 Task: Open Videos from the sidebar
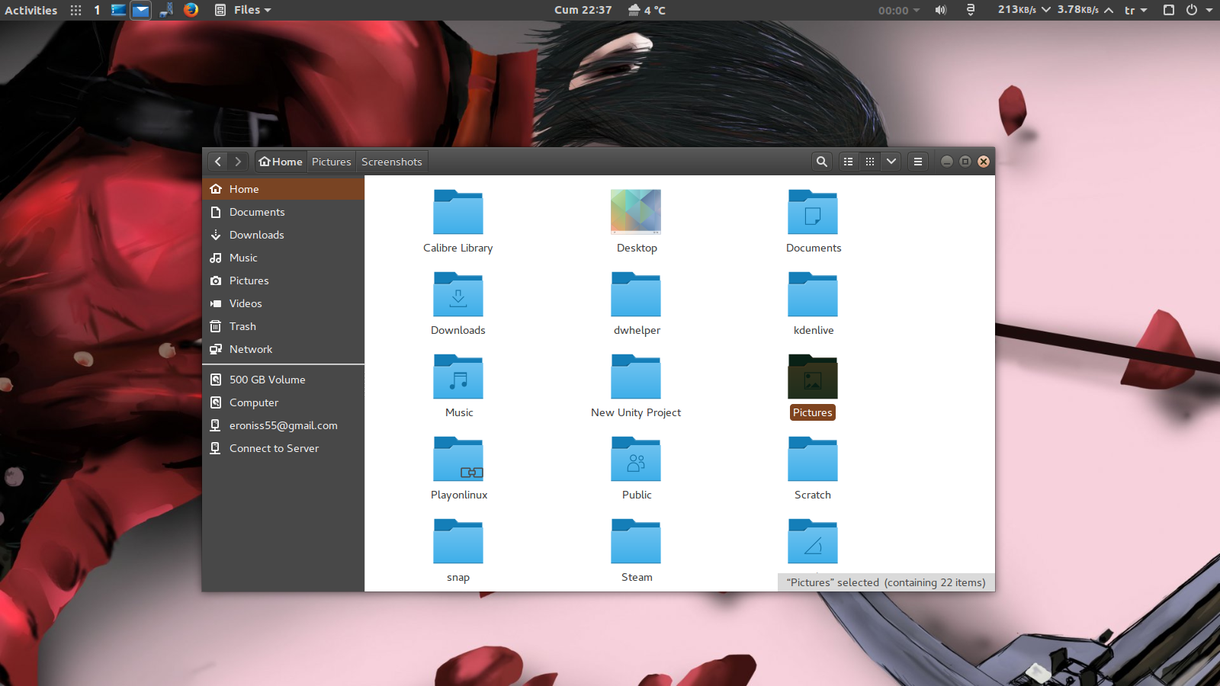[283, 303]
